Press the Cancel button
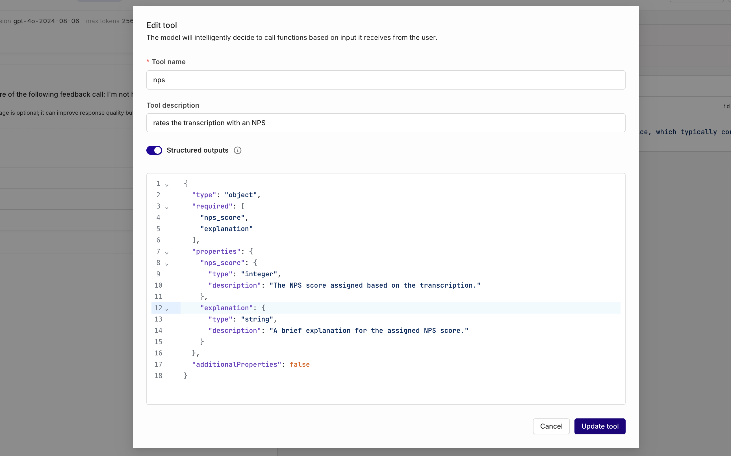This screenshot has width=731, height=456. [551, 426]
